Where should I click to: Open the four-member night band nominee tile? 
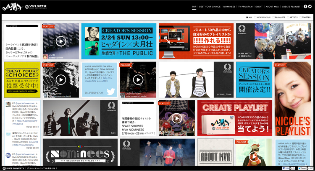(x=157, y=153)
